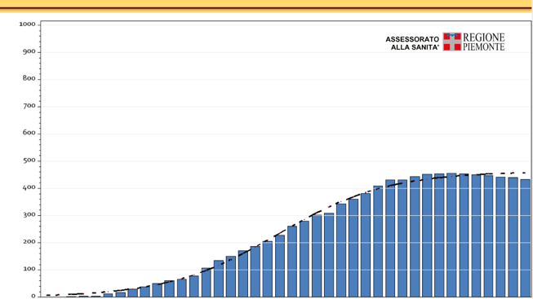
Task: Click the "ASSESSORATO" text
Action: pyautogui.click(x=412, y=39)
